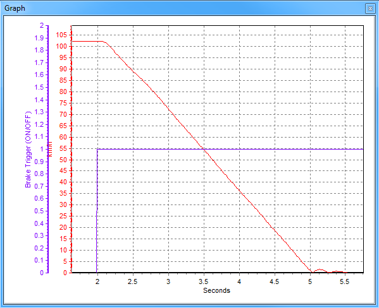The width and height of the screenshot is (379, 308).
Task: Click the red 100 speed axis value
Action: pyautogui.click(x=61, y=46)
